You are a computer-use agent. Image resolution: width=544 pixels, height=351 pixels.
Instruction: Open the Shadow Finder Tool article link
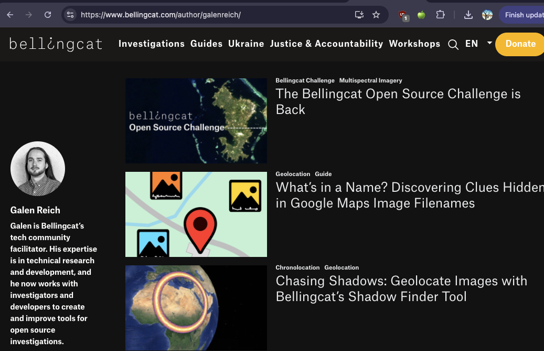click(401, 288)
